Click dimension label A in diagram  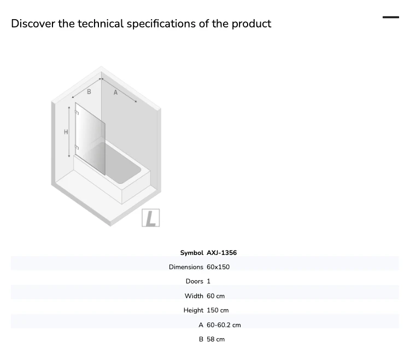click(x=115, y=92)
